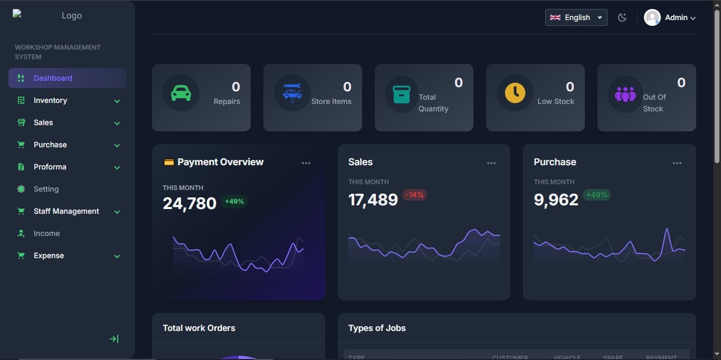Expand the Staff Management submenu
This screenshot has width=721, height=360.
click(117, 212)
